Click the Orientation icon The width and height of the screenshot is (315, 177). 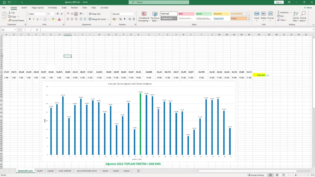(81, 14)
